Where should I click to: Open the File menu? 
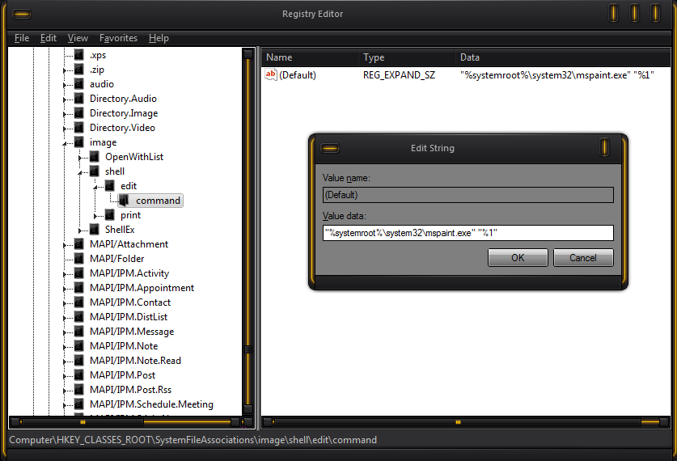(22, 38)
